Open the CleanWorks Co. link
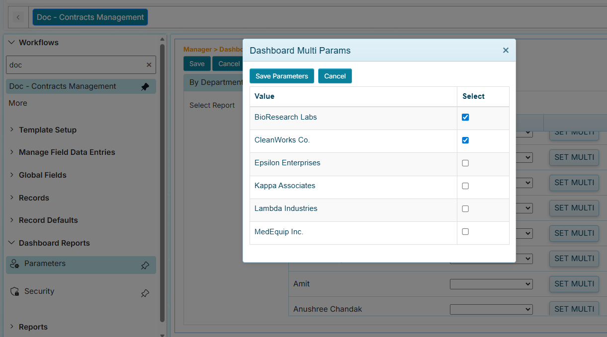This screenshot has width=607, height=337. [282, 140]
